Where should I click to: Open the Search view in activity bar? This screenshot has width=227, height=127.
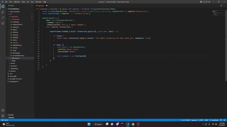point(3,18)
